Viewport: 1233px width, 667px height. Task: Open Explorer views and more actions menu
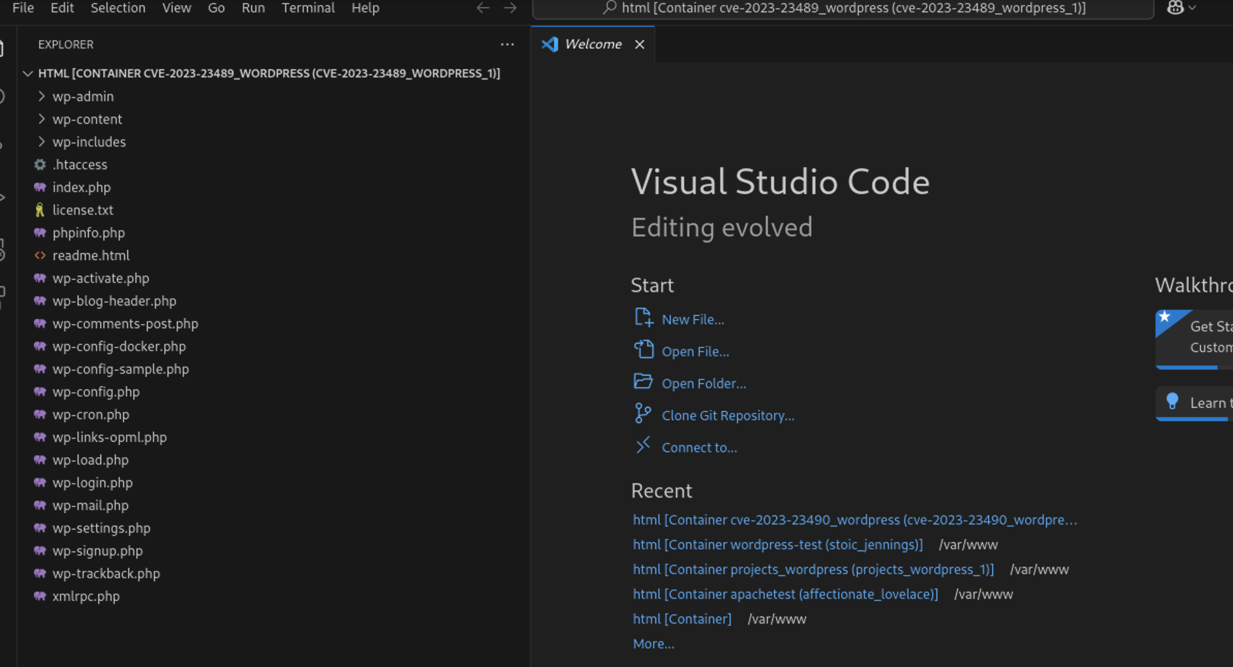click(507, 44)
